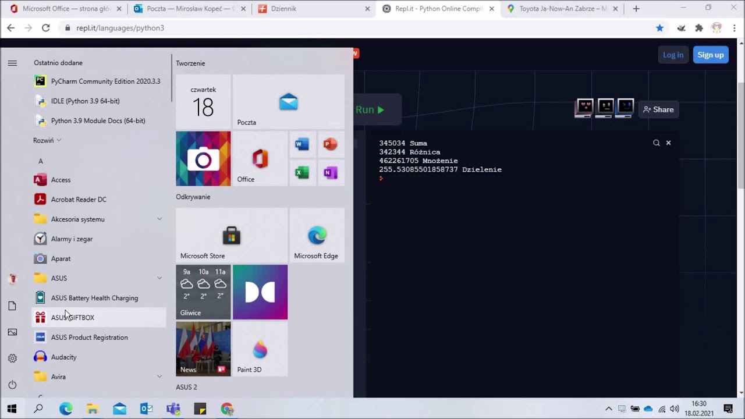Open File Explorer from taskbar

[93, 409]
